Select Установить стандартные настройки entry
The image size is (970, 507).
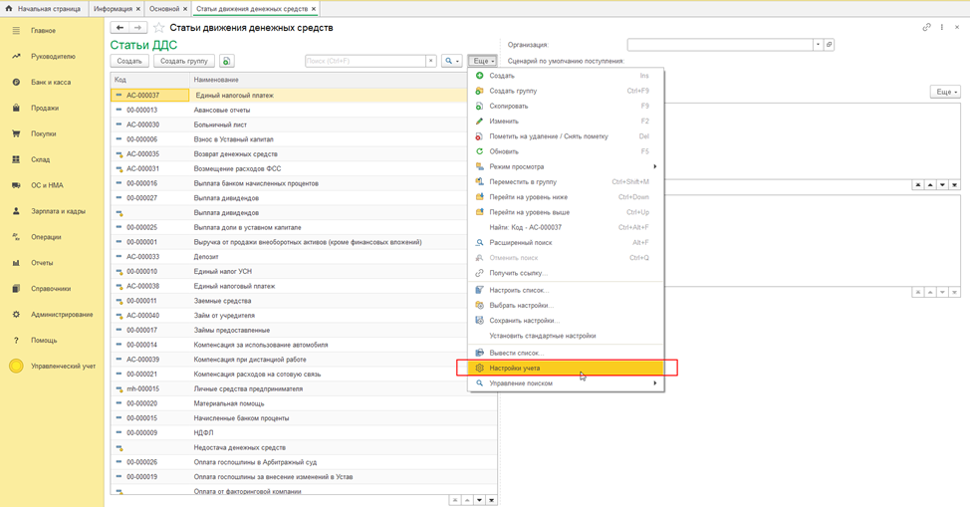pos(566,336)
